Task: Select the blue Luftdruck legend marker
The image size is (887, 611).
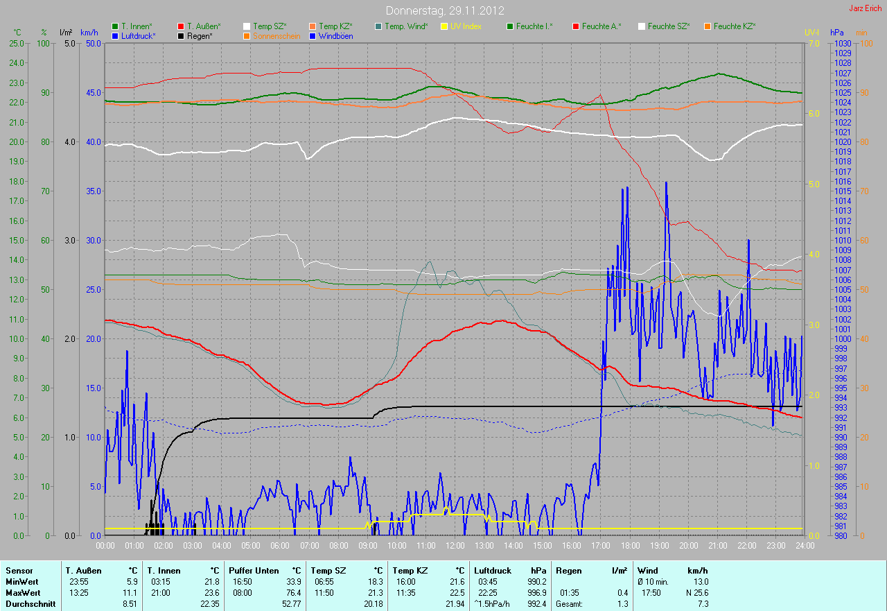Action: pos(115,35)
